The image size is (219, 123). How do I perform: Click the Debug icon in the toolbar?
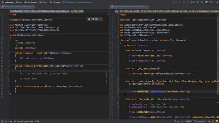(184, 2)
